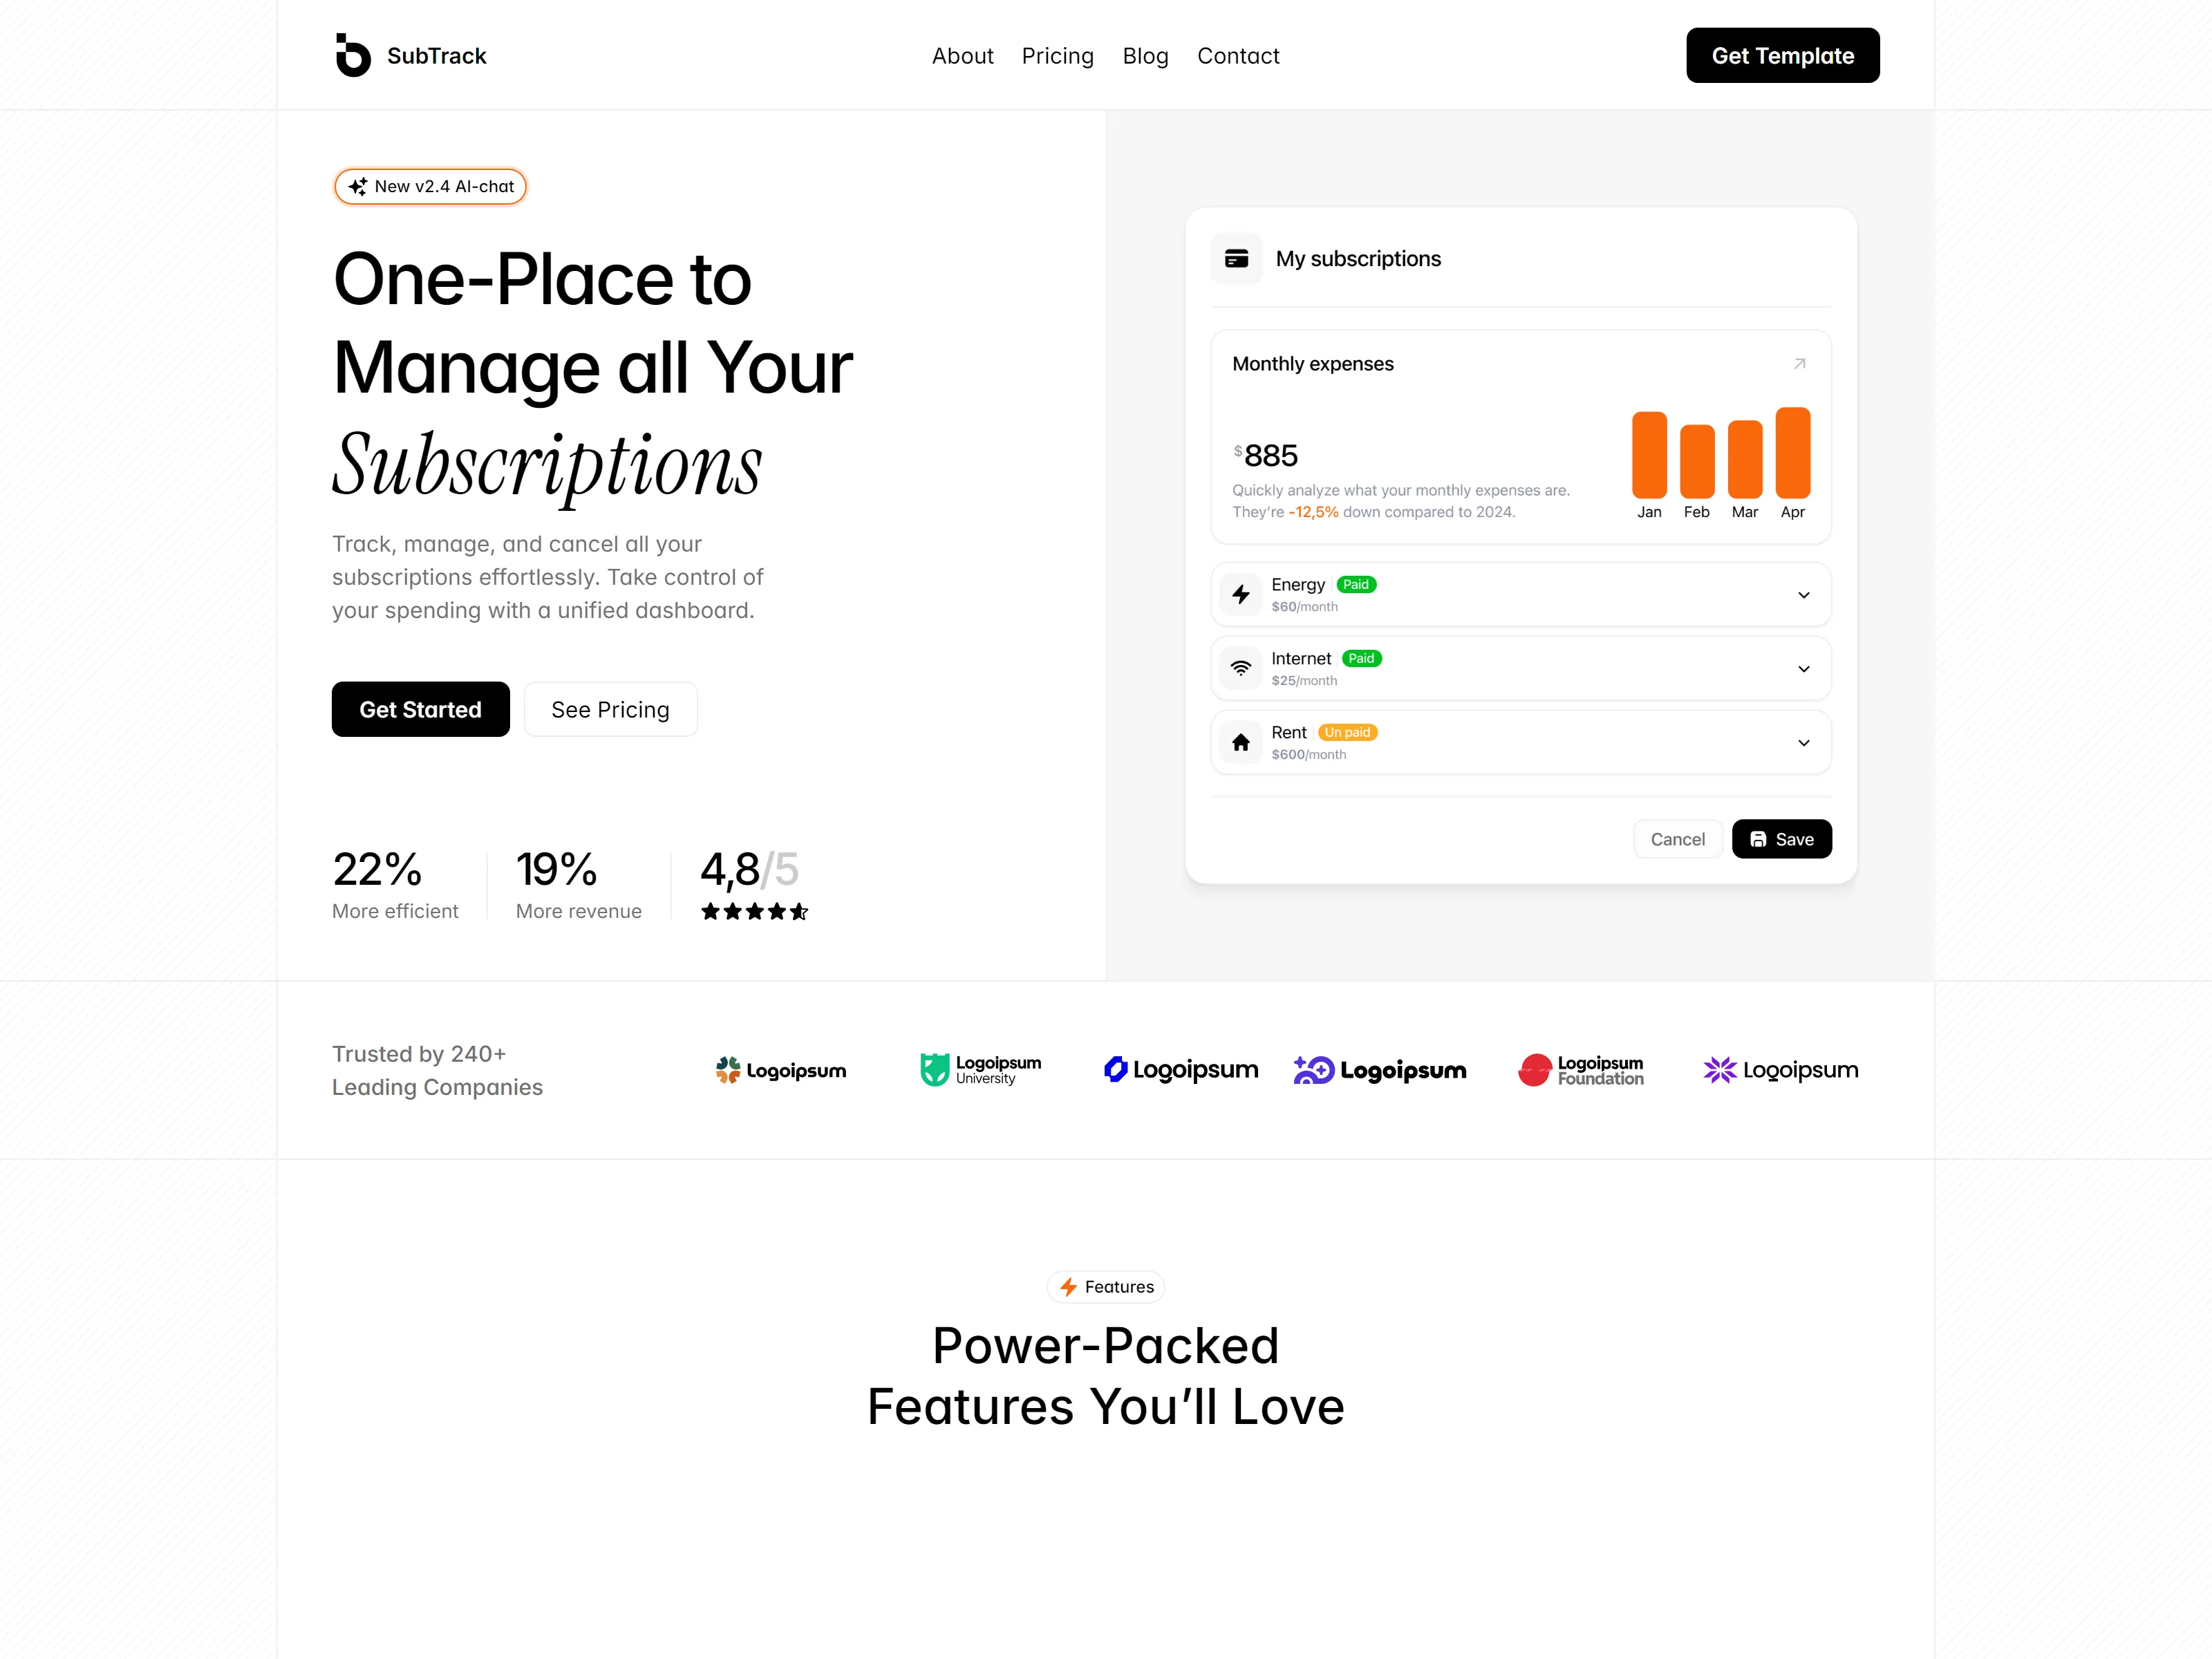Go to the Pricing nav link

1057,56
